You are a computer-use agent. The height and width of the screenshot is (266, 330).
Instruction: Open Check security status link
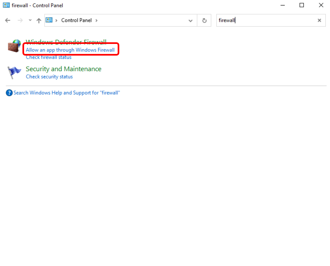coord(49,77)
